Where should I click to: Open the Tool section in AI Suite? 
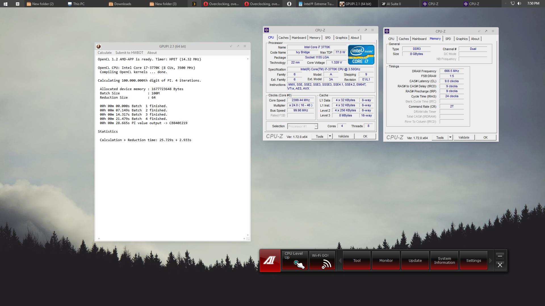click(x=357, y=260)
